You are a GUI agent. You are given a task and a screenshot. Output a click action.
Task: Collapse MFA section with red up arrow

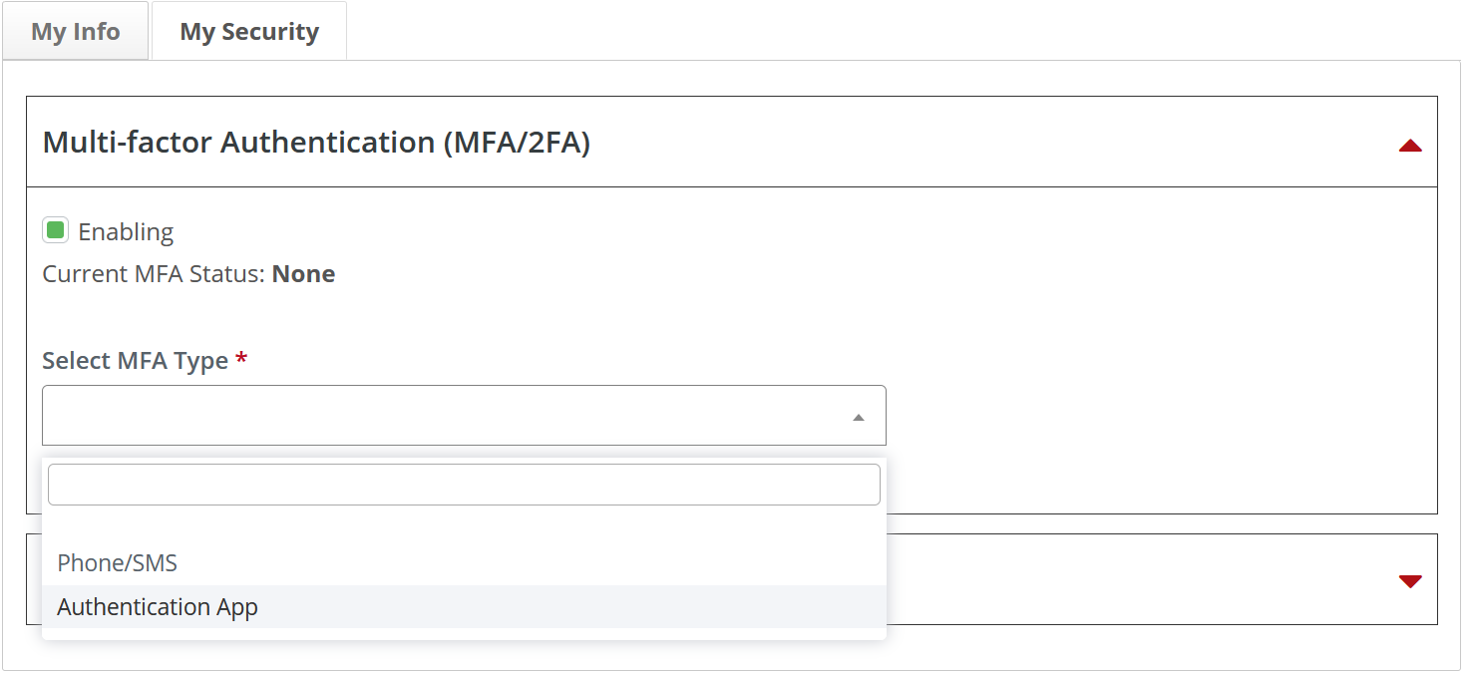(x=1409, y=146)
